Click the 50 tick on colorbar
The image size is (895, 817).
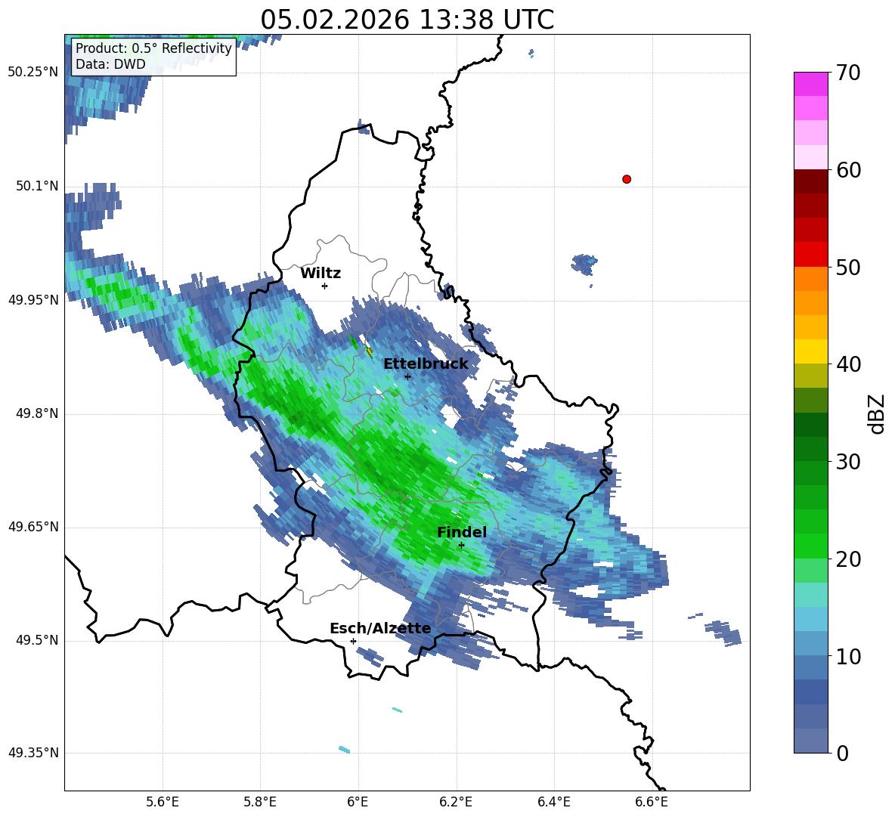pyautogui.click(x=848, y=268)
